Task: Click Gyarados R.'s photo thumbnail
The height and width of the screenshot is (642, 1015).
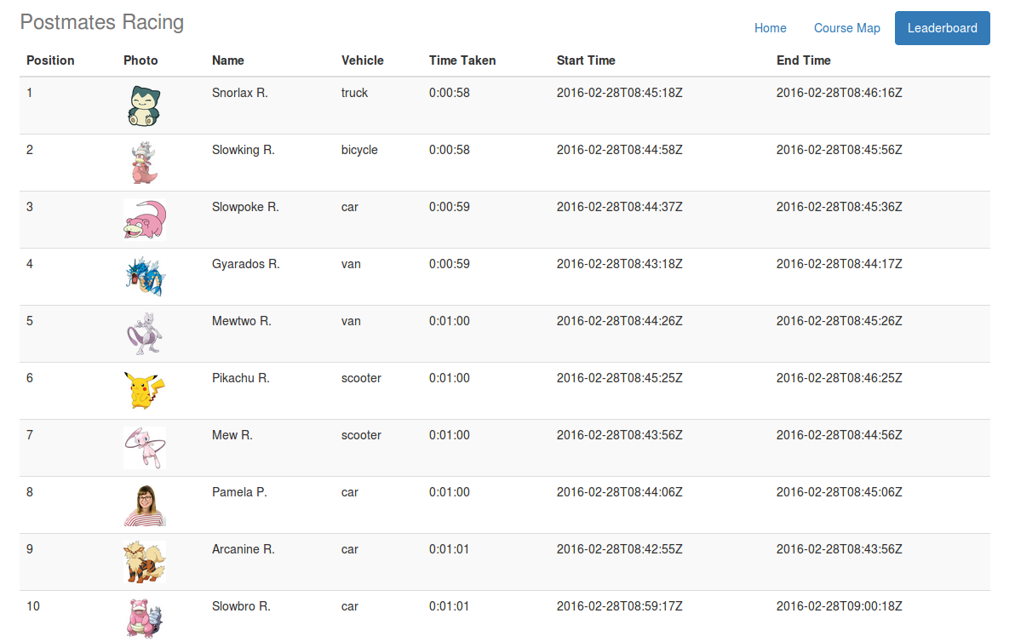Action: click(x=145, y=277)
